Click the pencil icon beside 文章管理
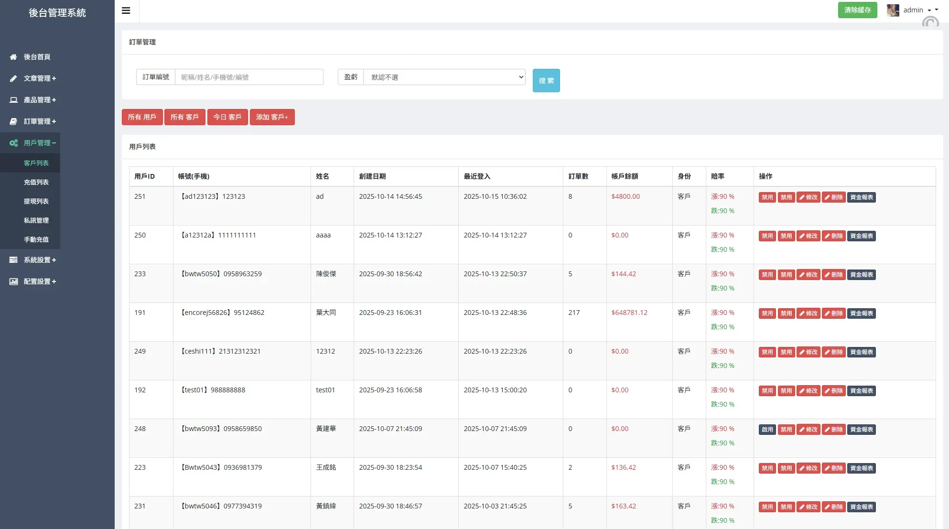Screen dimensions: 949x529 [13, 78]
